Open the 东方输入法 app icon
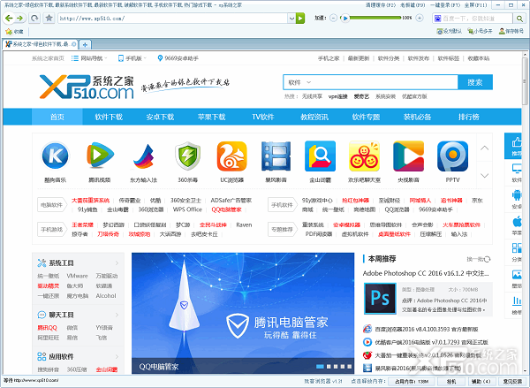This screenshot has width=530, height=388. tap(144, 156)
